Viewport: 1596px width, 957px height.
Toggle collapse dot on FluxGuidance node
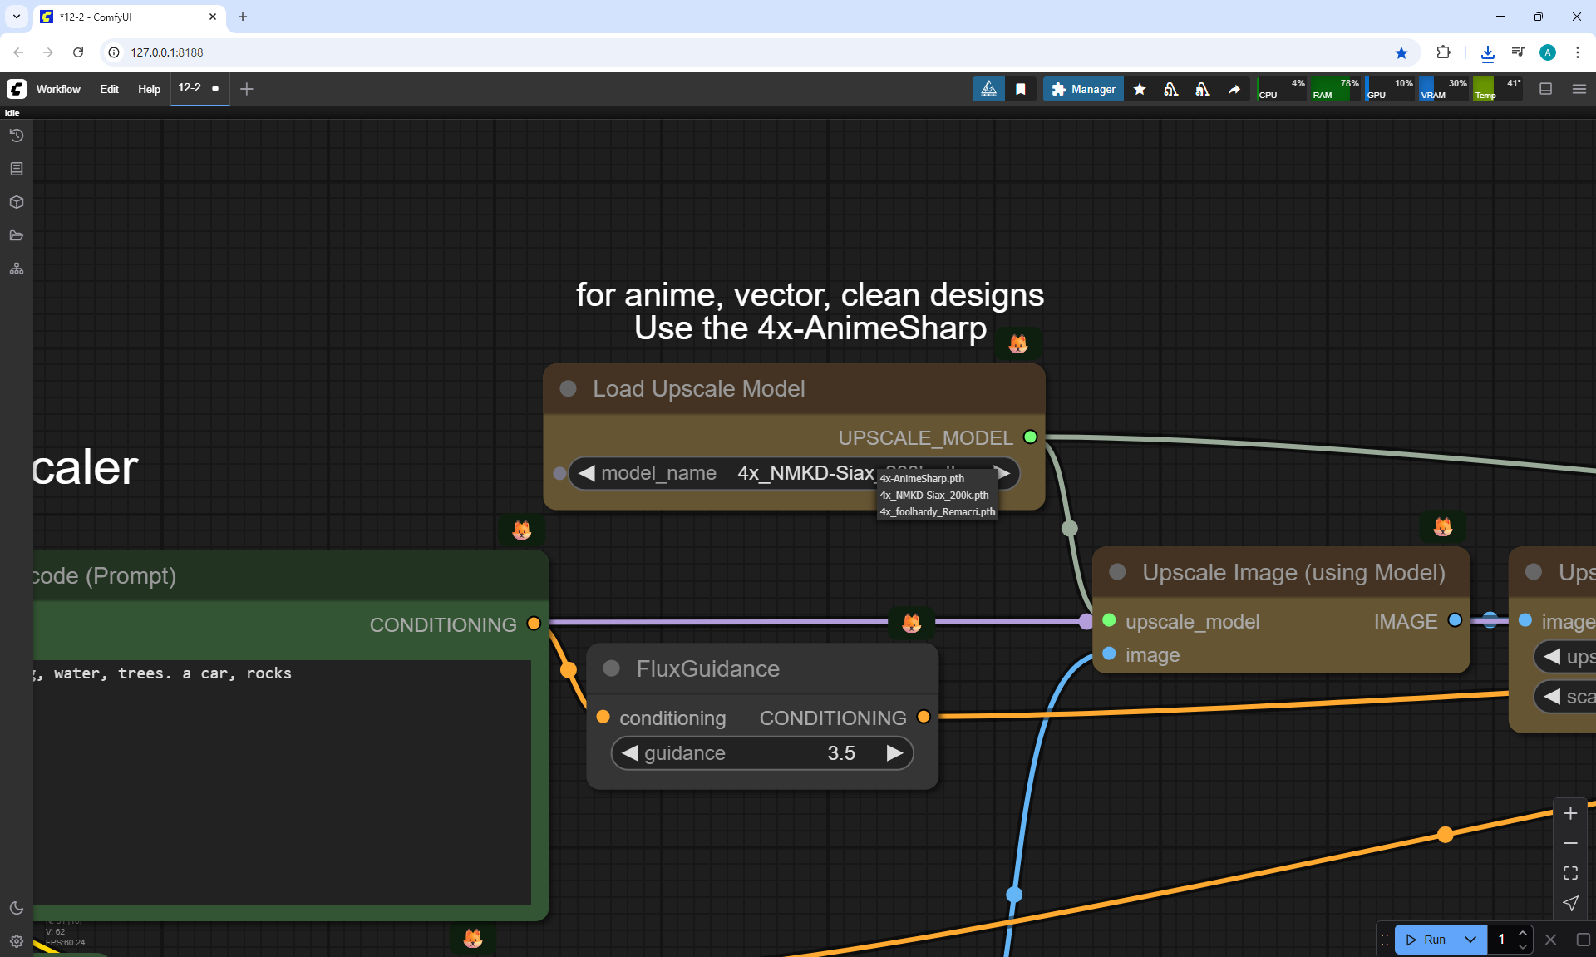point(612,668)
